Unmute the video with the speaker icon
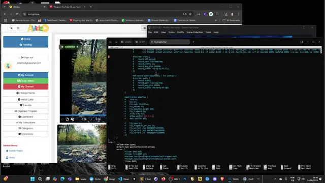This screenshot has width=325, height=183. click(72, 119)
